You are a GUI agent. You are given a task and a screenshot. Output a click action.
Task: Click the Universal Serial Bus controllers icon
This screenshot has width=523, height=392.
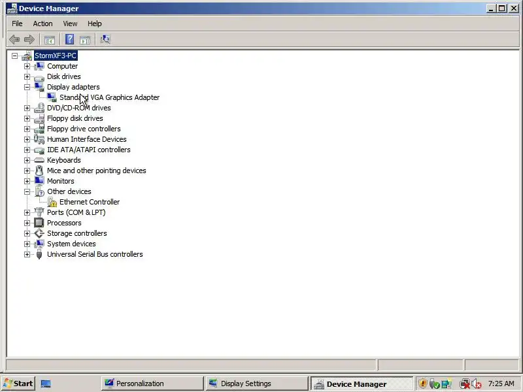(39, 254)
